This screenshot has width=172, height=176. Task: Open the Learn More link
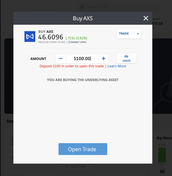(117, 66)
